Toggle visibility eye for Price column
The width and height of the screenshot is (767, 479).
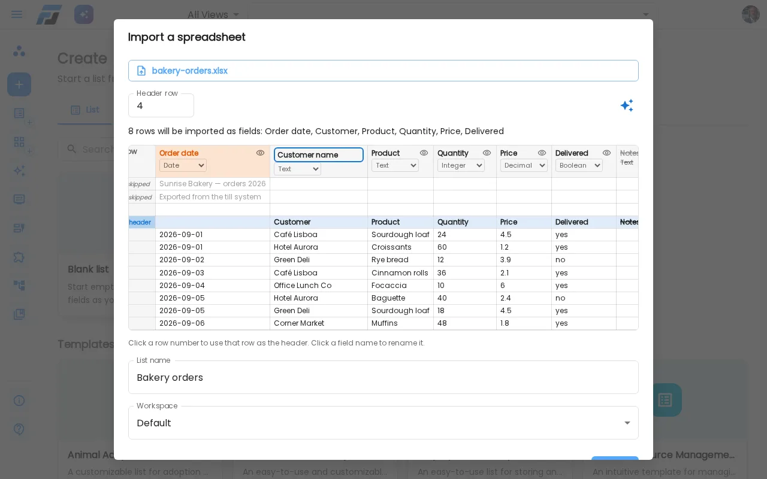coord(542,153)
